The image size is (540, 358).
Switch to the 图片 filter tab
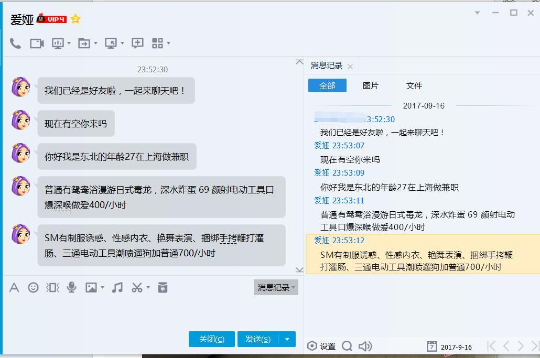(x=371, y=86)
